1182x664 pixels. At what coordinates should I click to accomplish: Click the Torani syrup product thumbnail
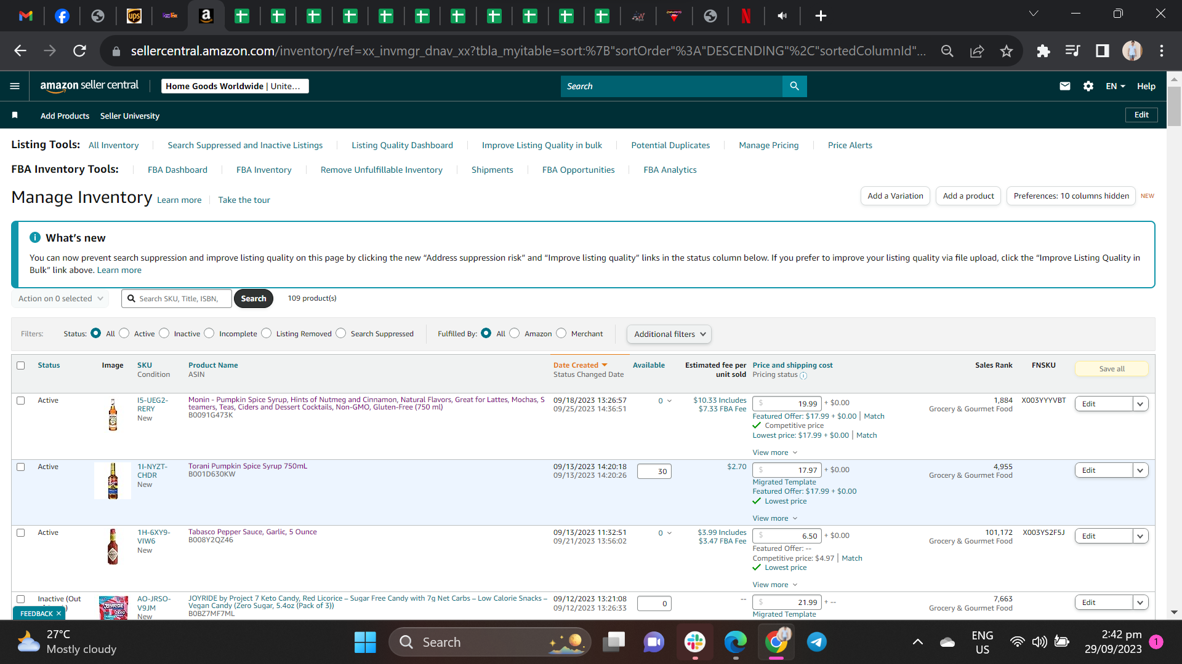coord(113,481)
